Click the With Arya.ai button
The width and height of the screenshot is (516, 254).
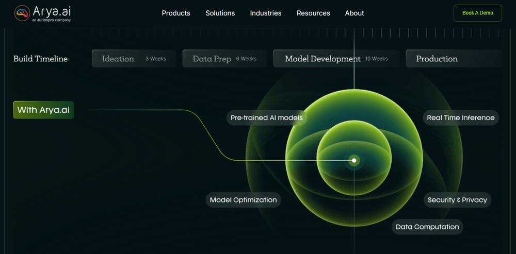click(43, 110)
